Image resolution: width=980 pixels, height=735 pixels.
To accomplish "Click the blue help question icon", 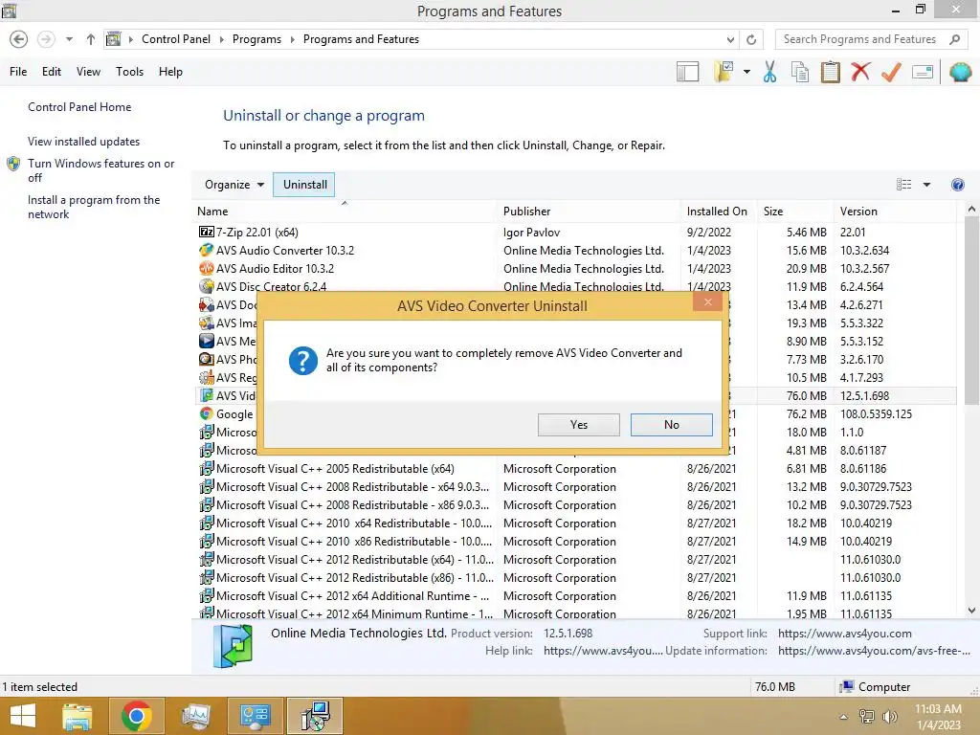I will coord(957,185).
